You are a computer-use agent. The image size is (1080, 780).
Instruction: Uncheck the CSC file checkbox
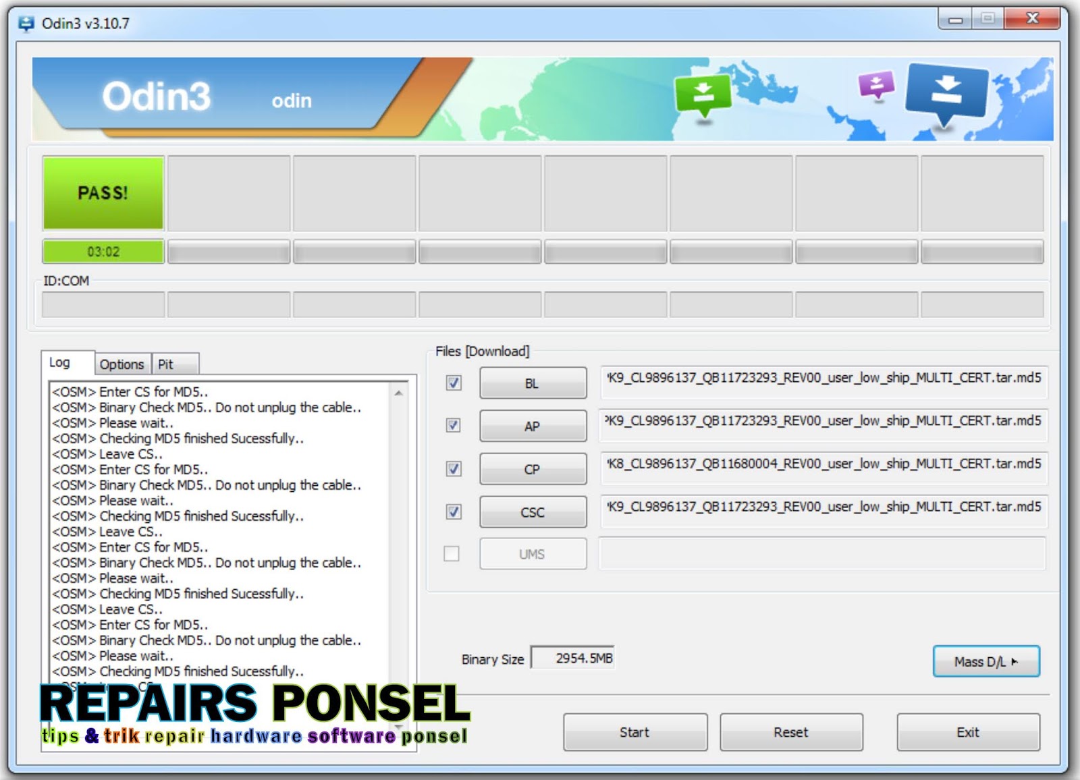pyautogui.click(x=454, y=512)
